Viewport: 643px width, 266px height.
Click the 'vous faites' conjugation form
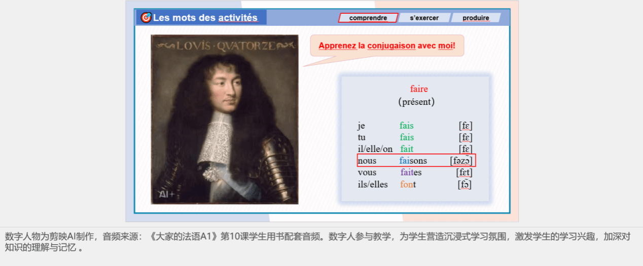[x=411, y=172]
